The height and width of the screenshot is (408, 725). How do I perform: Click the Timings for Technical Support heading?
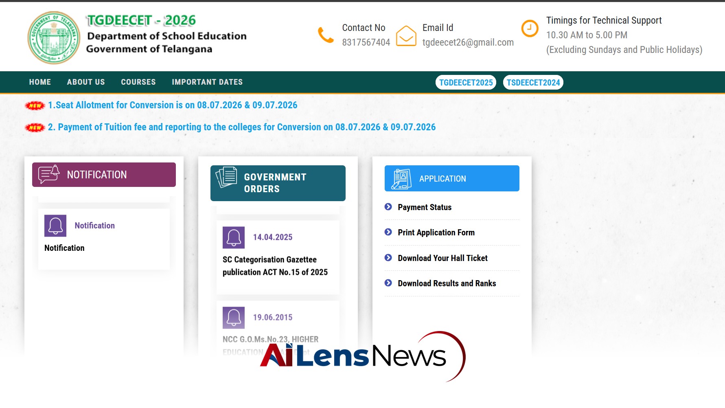point(604,20)
